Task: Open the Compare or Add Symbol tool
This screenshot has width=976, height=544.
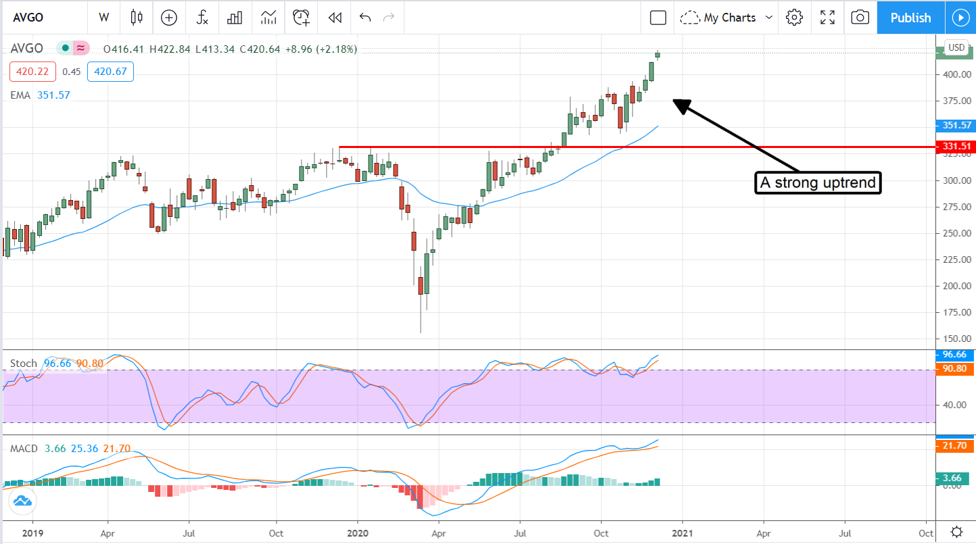Action: [x=169, y=18]
